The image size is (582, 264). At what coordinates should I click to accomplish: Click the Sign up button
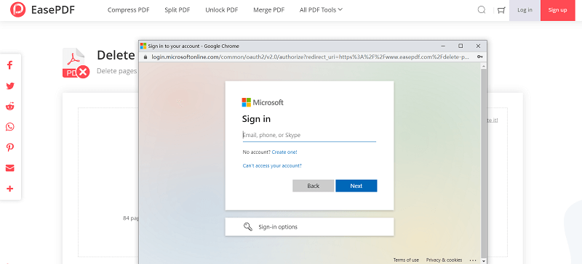[x=557, y=10]
